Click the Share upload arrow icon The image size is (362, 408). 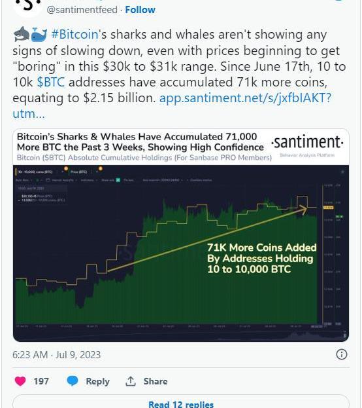[x=131, y=381]
